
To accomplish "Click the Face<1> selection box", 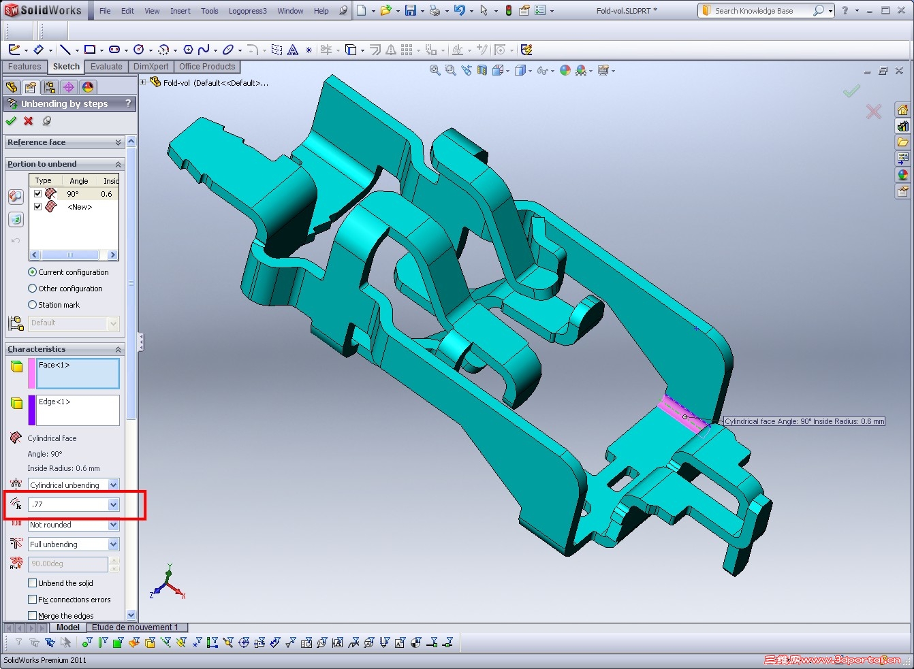I will point(78,374).
